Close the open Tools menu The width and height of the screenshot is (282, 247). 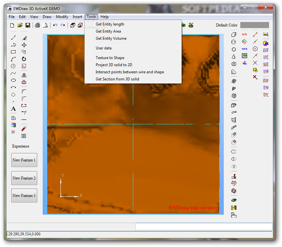[x=92, y=17]
